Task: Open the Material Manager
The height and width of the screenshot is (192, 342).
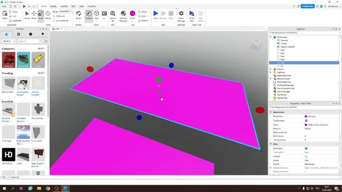Action: (123, 16)
